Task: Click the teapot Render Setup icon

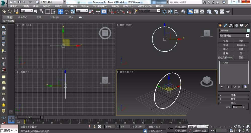Action: pyautogui.click(x=216, y=11)
